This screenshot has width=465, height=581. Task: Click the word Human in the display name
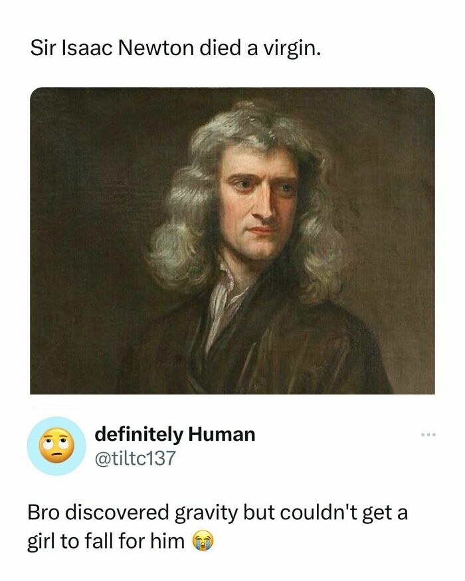coord(222,434)
